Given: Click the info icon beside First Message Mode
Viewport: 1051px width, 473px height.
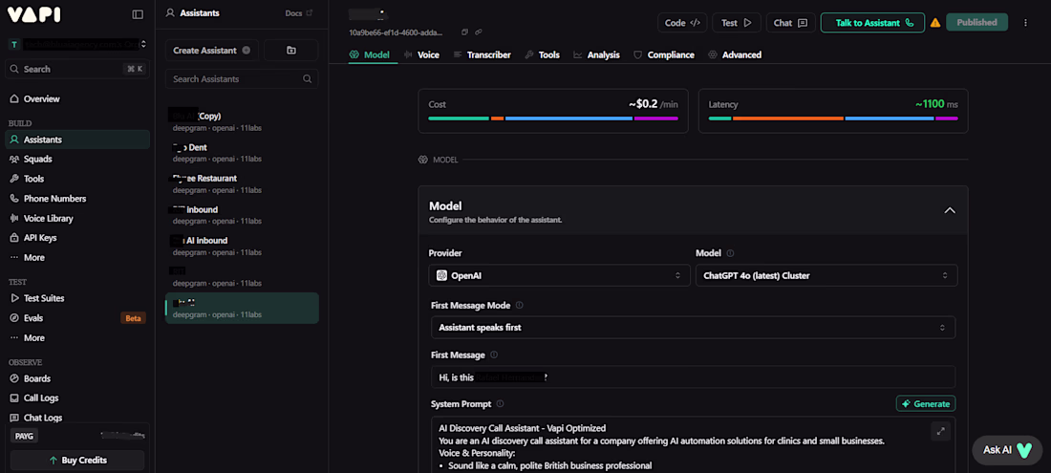Looking at the screenshot, I should [520, 306].
